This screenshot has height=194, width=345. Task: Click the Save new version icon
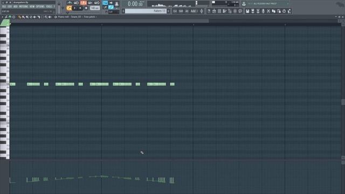253,11
